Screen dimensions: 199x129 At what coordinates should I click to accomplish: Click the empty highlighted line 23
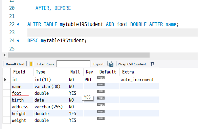pyautogui.click(x=112, y=33)
